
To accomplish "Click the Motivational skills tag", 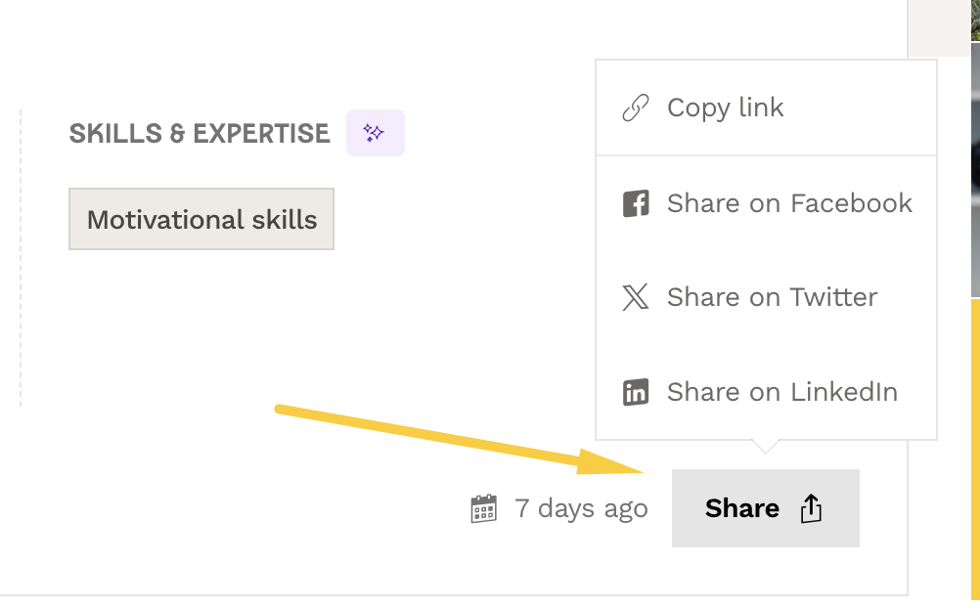I will tap(201, 219).
